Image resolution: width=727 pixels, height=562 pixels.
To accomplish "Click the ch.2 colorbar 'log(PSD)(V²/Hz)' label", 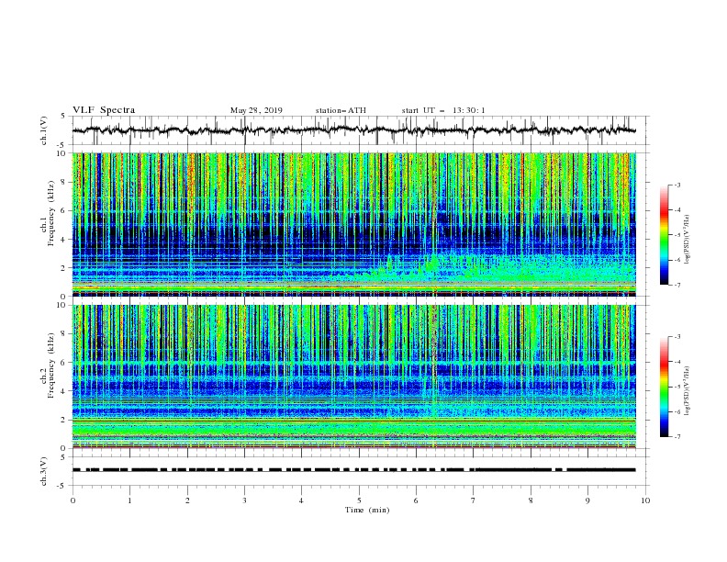I will click(688, 391).
